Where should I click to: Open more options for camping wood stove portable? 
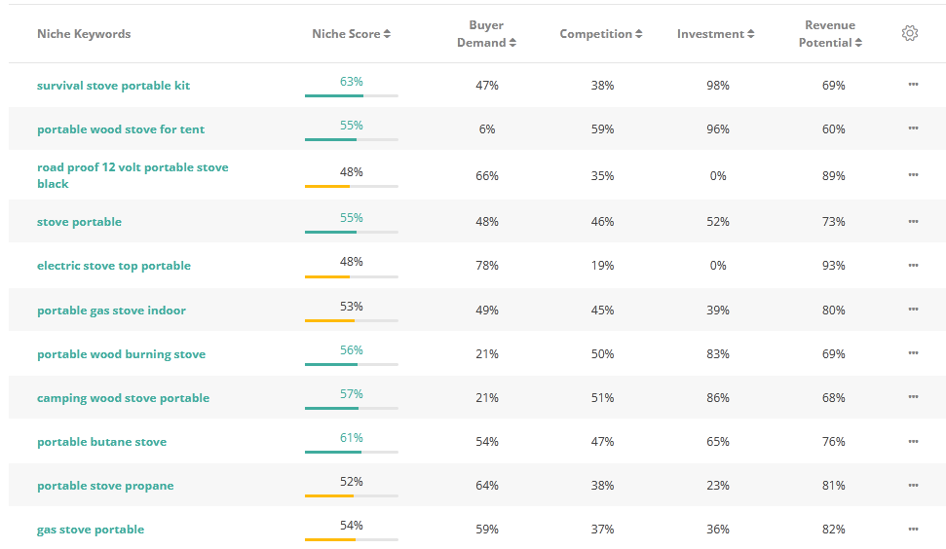(x=913, y=397)
